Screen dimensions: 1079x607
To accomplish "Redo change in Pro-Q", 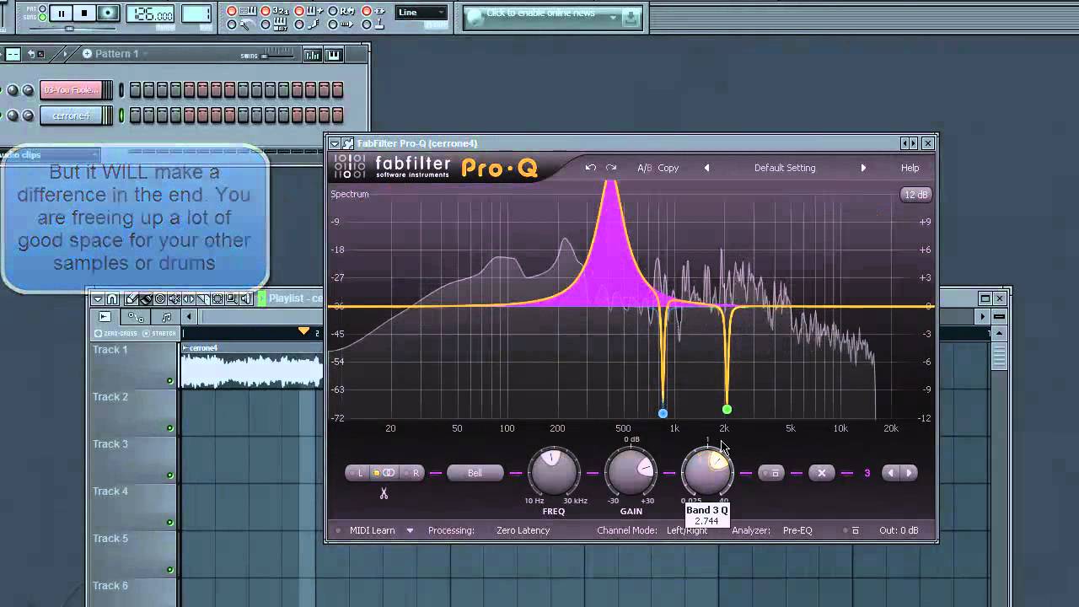I will 611,168.
